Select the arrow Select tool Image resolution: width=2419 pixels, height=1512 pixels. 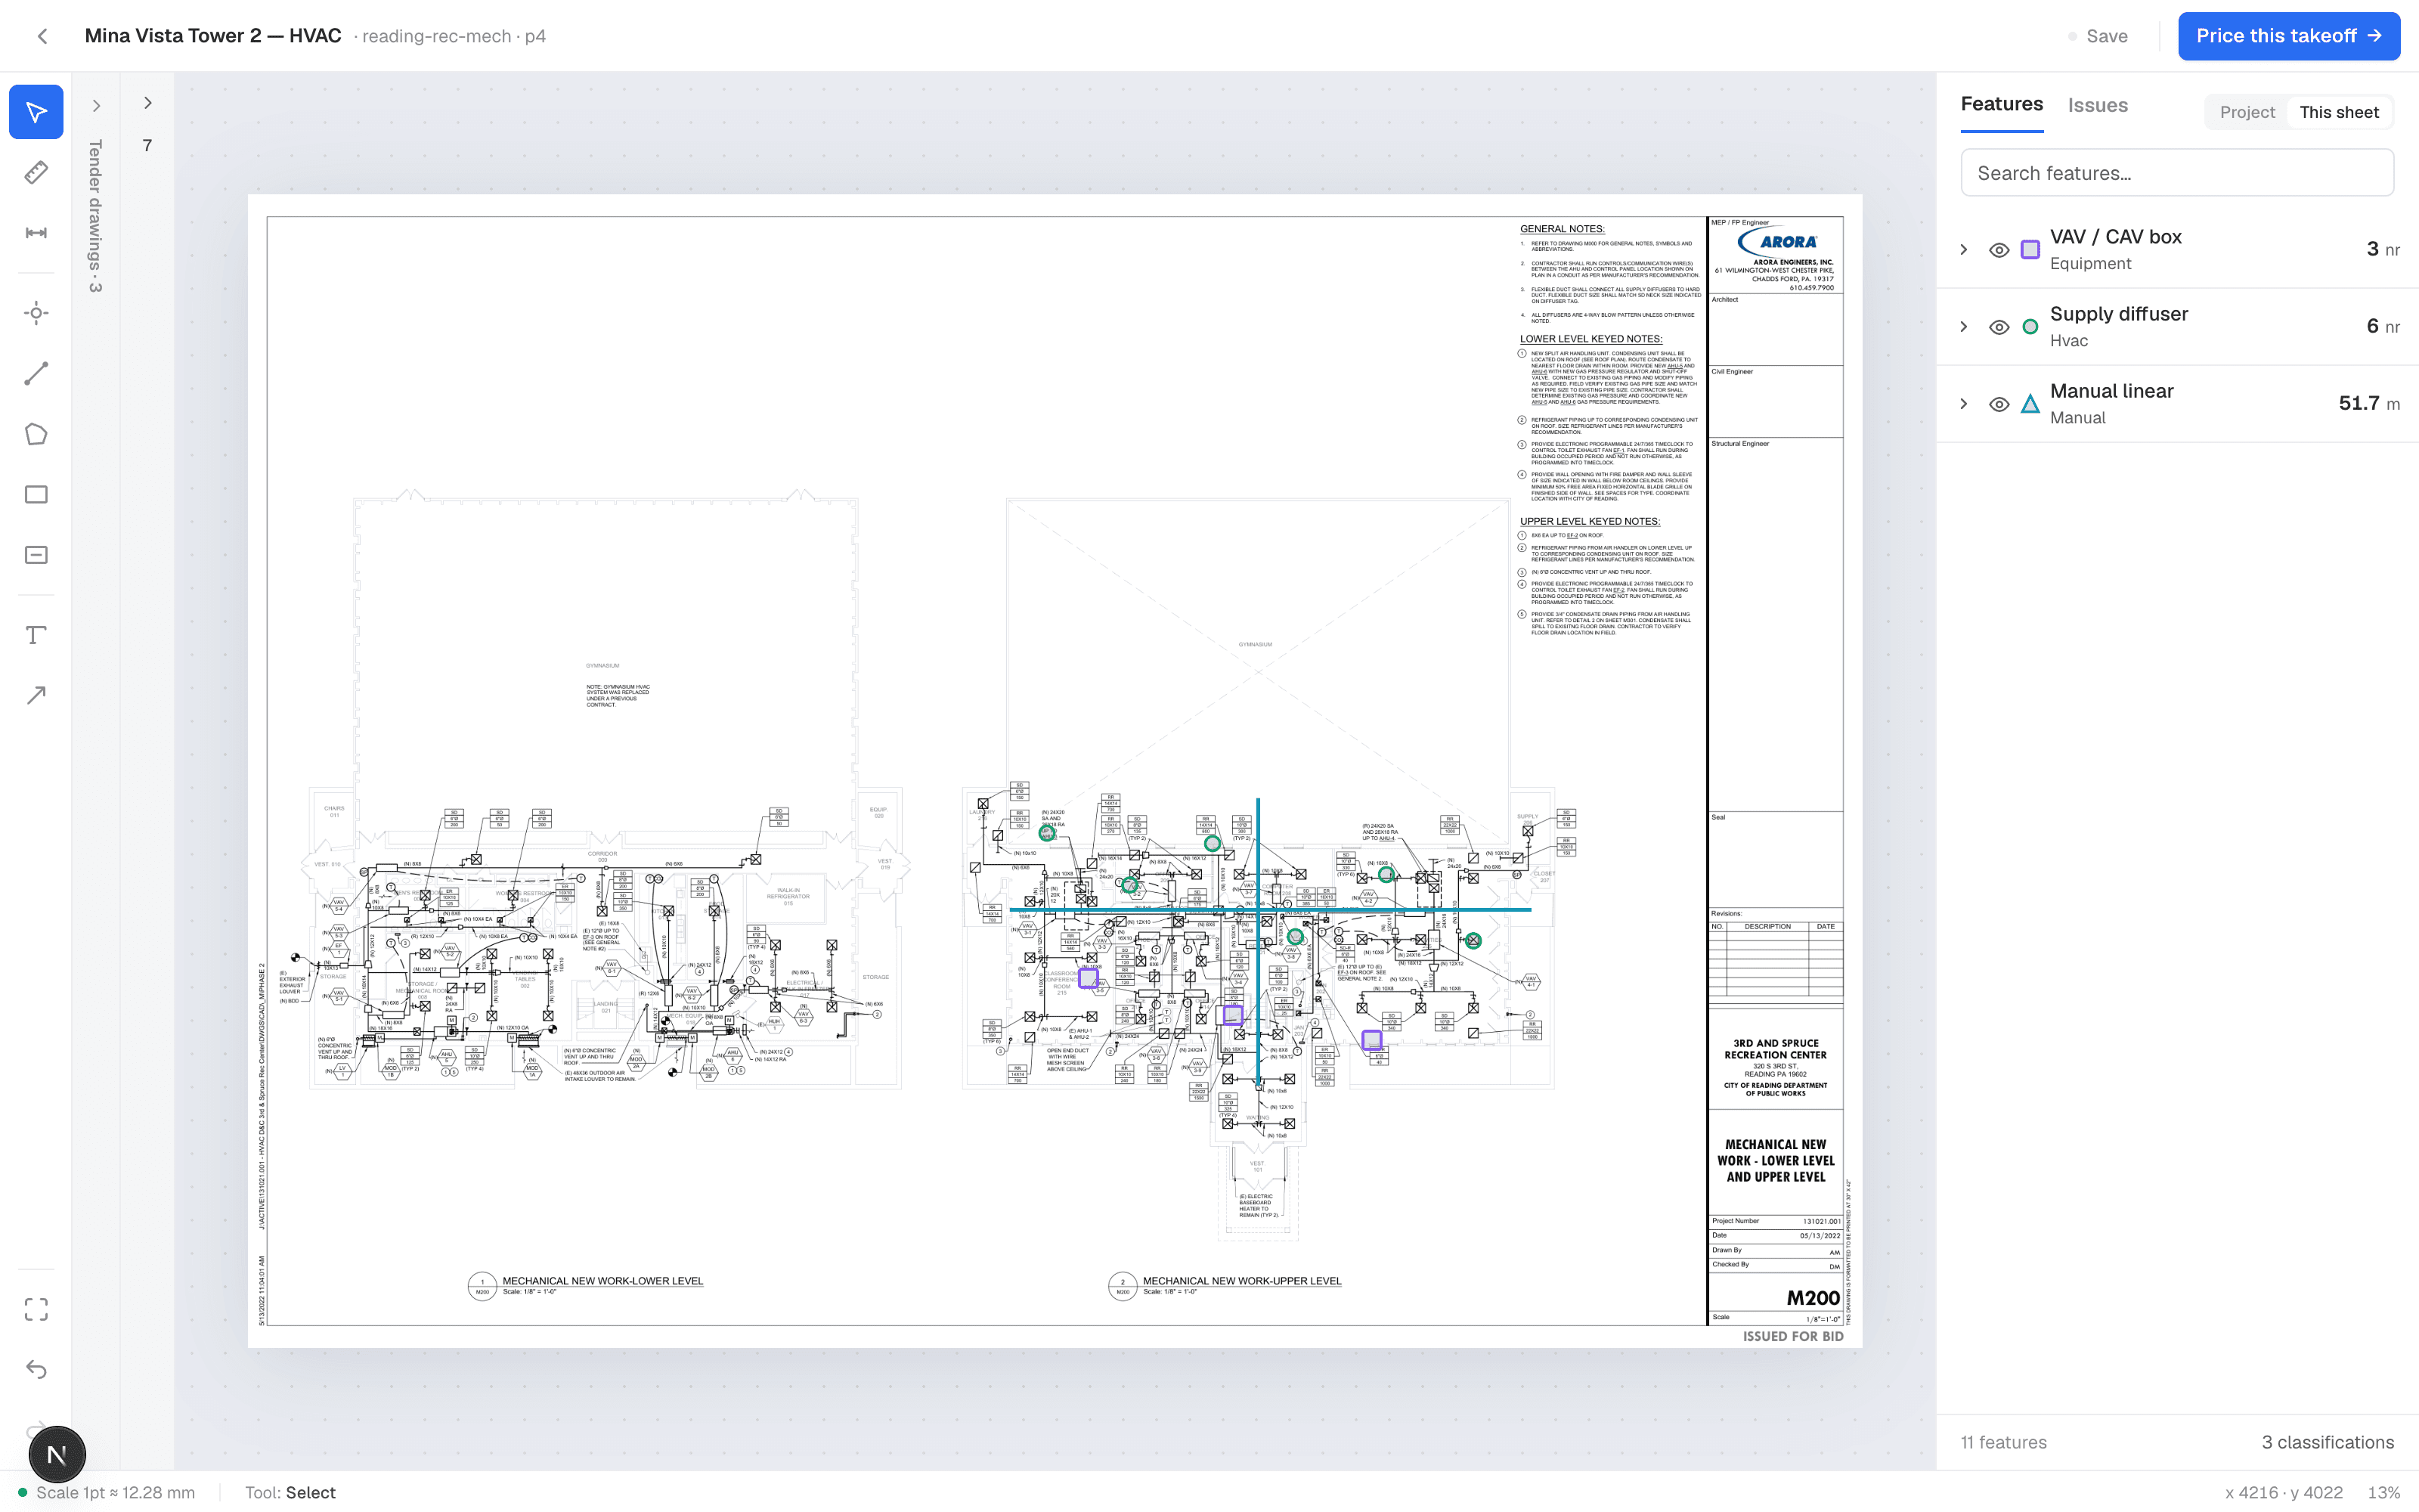(36, 112)
